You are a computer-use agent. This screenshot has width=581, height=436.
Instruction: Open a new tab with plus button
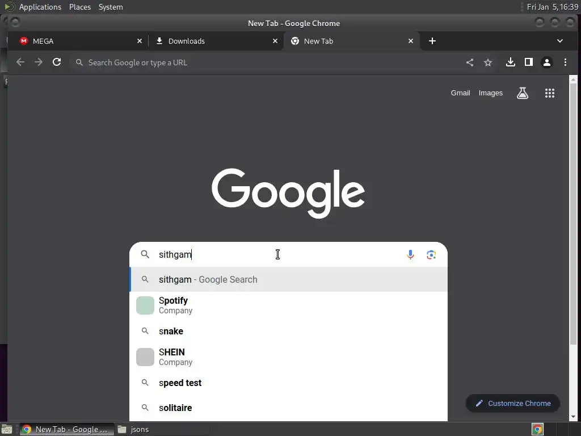pos(432,41)
